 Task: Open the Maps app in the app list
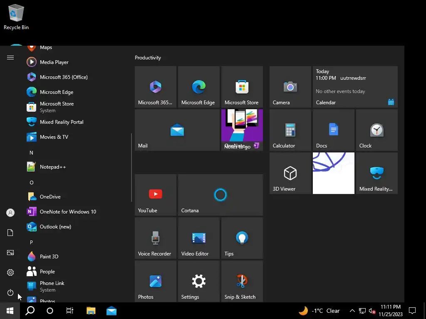point(76,48)
